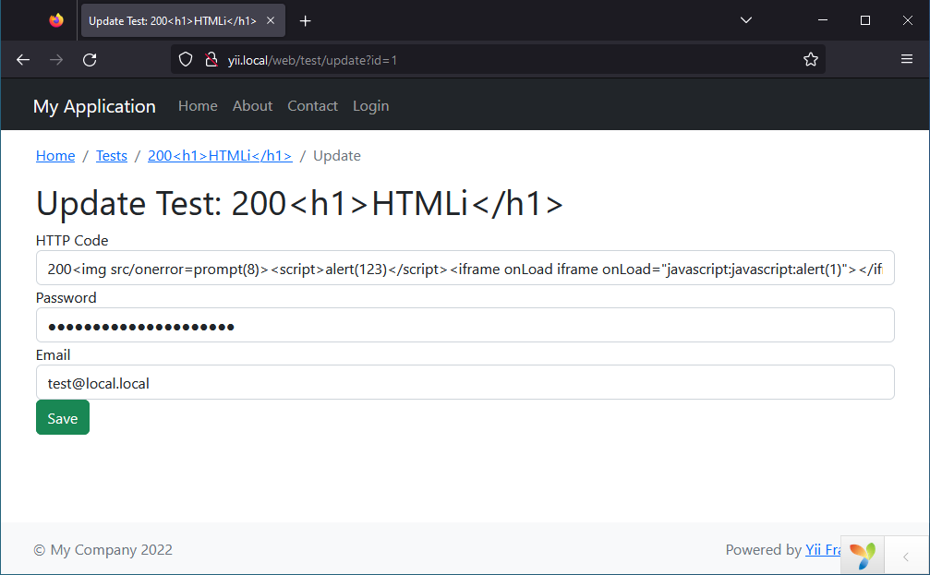
Task: Follow the Tests breadcrumb link
Action: pos(112,156)
